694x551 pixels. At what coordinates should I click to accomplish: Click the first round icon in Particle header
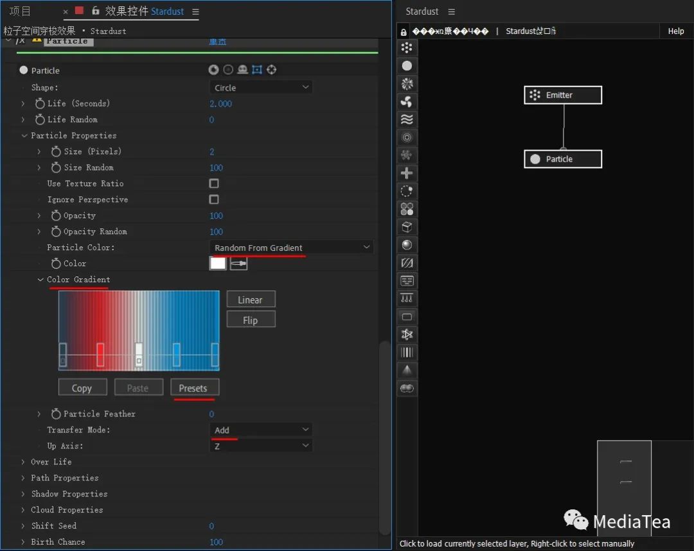coord(213,69)
